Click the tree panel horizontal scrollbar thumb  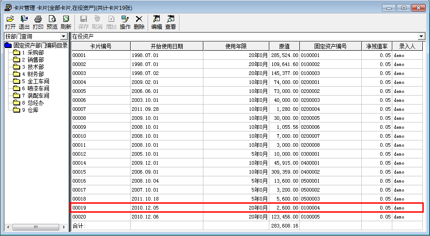[35, 227]
